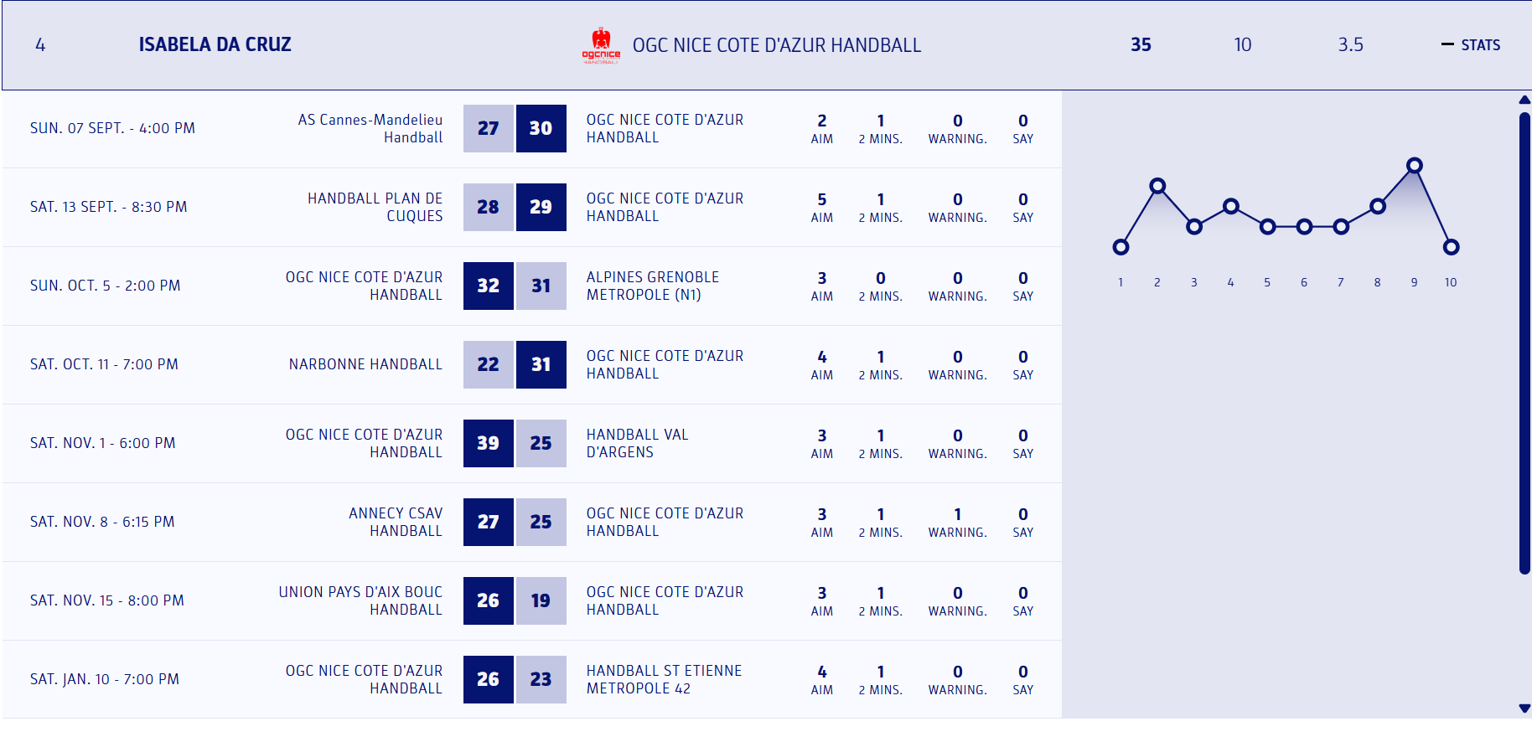Select chart data point for match 6
The image size is (1532, 742).
(1304, 227)
